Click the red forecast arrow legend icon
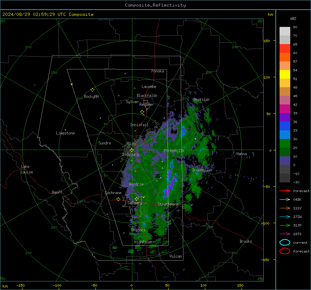 (x=285, y=191)
